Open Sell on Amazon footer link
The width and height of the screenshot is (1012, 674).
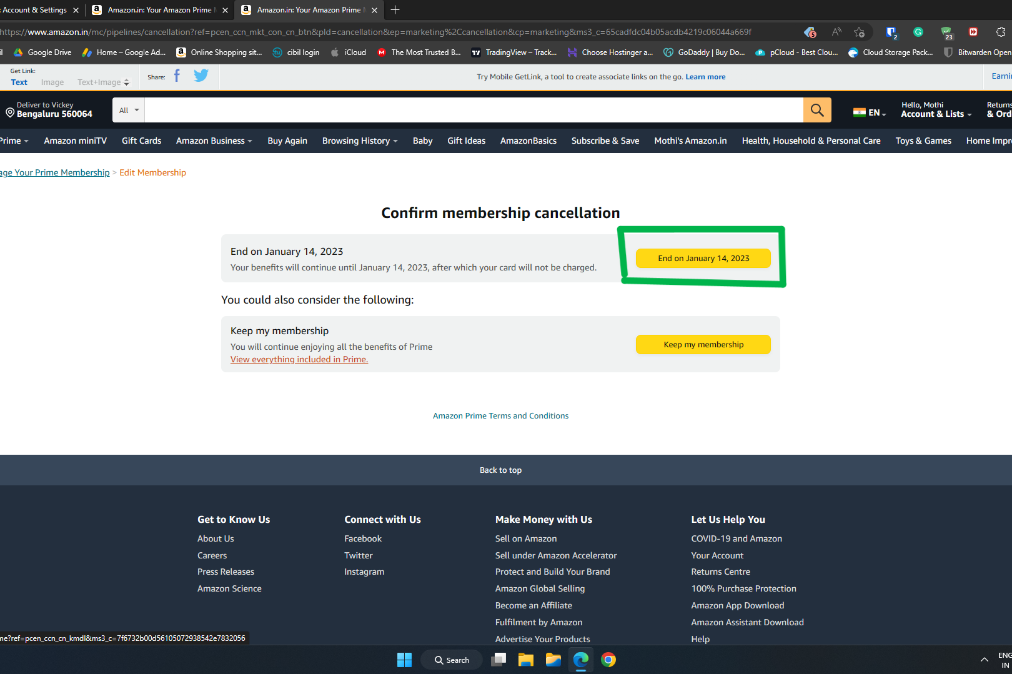tap(526, 538)
